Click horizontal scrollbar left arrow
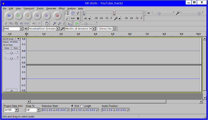 (x=29, y=102)
